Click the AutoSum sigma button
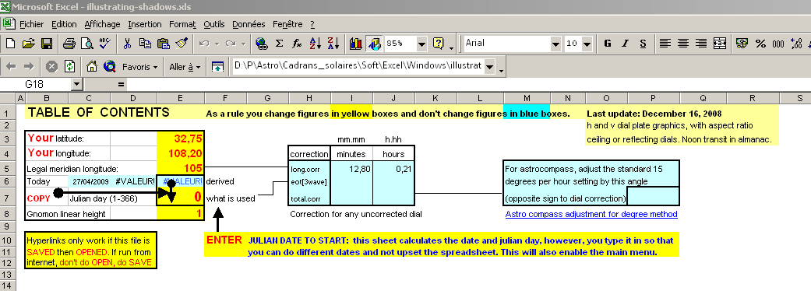This screenshot has height=291, width=811. [x=280, y=44]
